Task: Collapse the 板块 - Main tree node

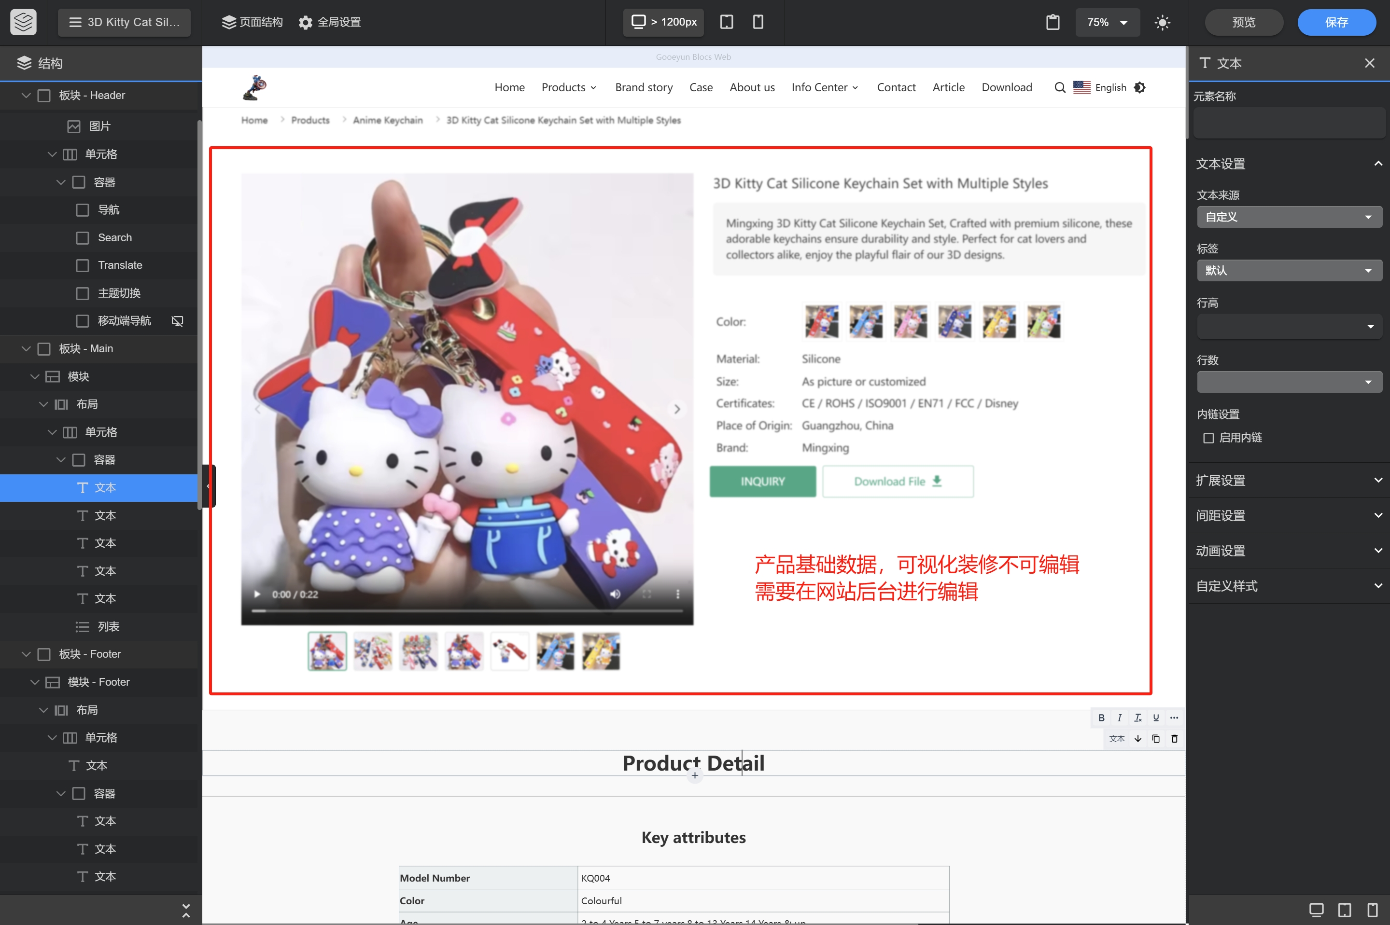Action: [x=26, y=349]
